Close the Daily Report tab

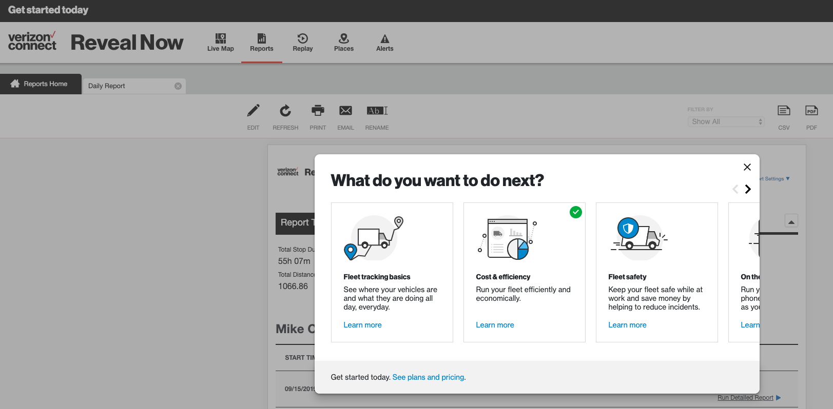tap(178, 86)
